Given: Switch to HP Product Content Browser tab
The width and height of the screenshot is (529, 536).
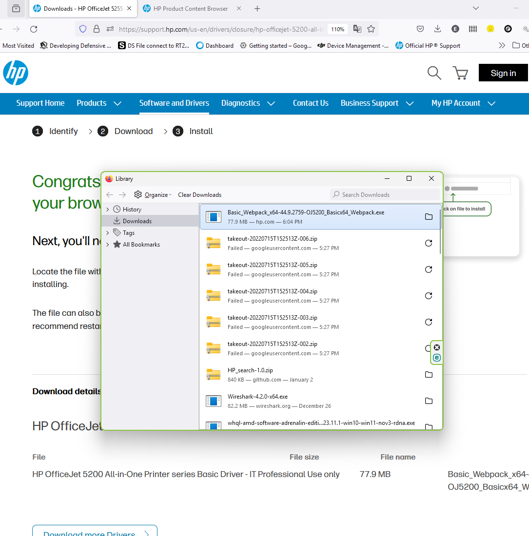Looking at the screenshot, I should (x=191, y=9).
